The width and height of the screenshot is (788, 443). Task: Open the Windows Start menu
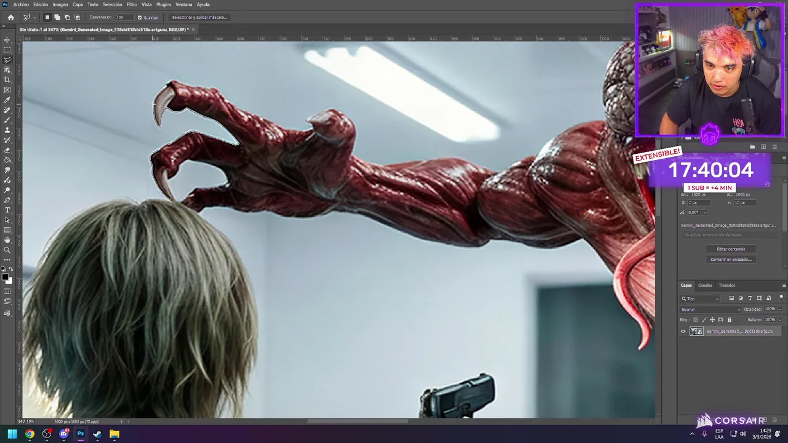point(12,434)
